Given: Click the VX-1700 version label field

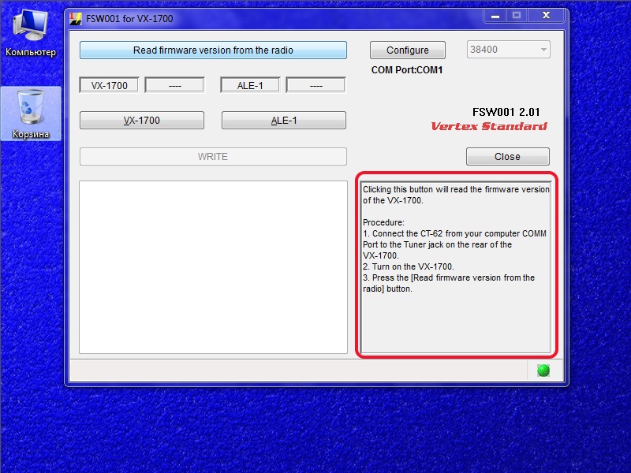Looking at the screenshot, I should pos(109,85).
